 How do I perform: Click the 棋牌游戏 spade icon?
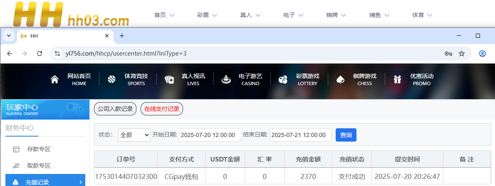[x=340, y=80]
